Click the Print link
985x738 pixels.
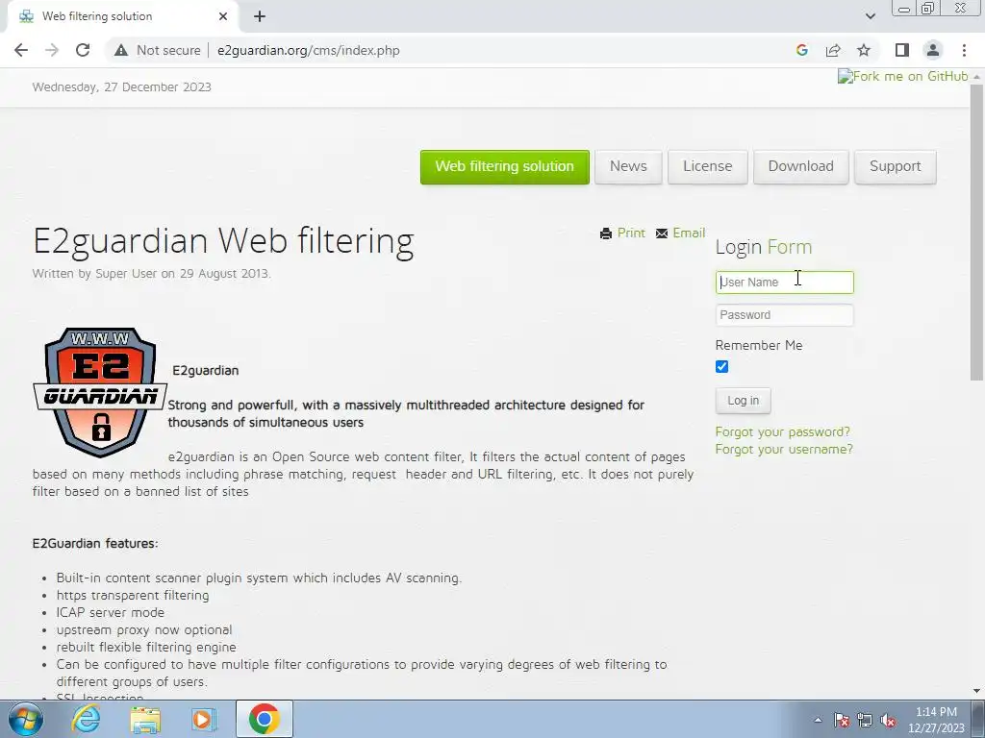[631, 233]
